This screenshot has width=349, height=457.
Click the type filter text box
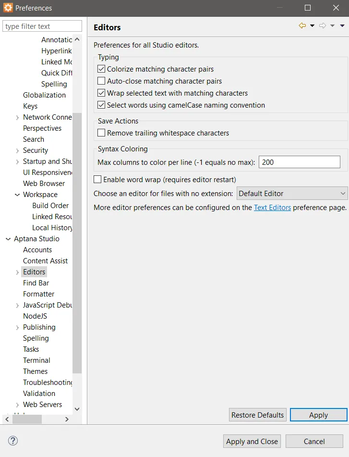pyautogui.click(x=42, y=26)
